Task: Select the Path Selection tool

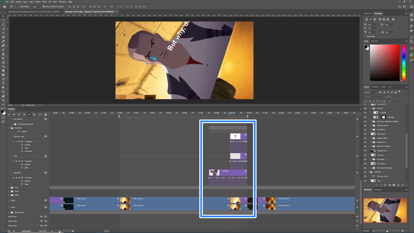Action: click(3, 87)
